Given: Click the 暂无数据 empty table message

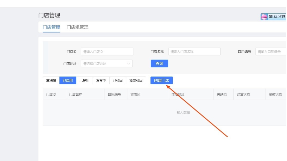Looking at the screenshot, I should click(183, 113).
